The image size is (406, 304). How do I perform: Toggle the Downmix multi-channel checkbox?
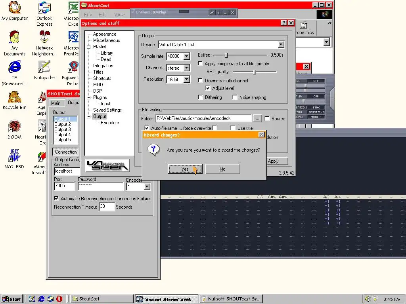point(200,81)
